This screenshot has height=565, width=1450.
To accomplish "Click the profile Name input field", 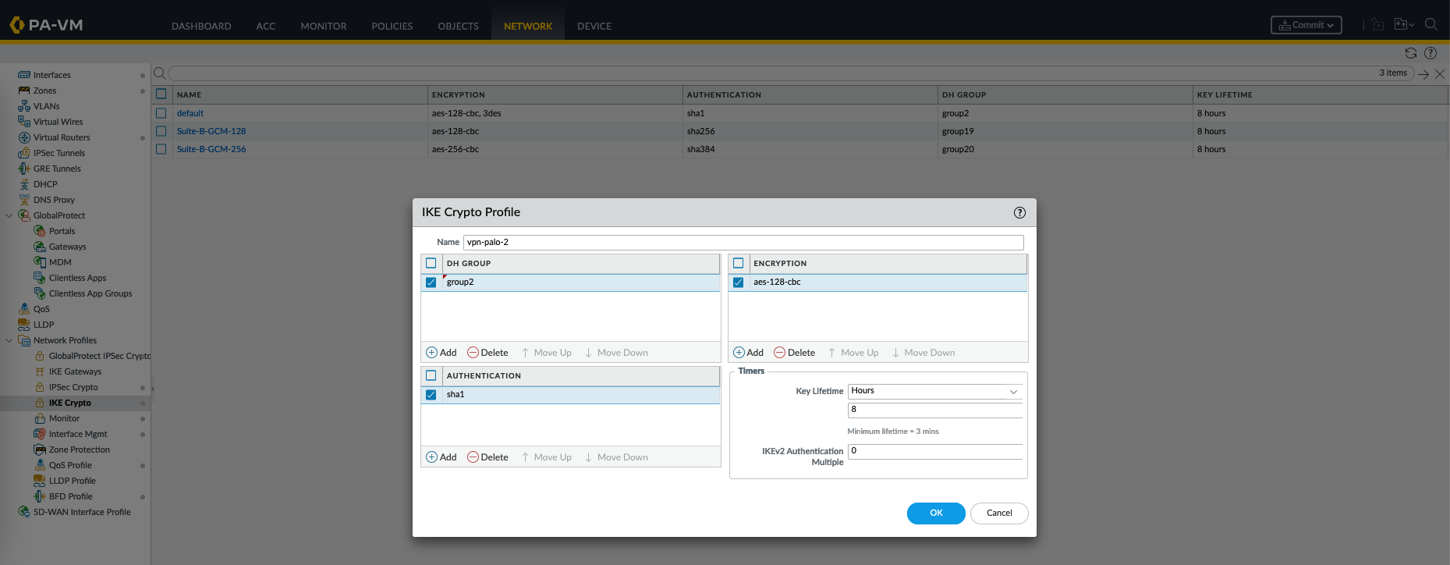I will point(743,242).
